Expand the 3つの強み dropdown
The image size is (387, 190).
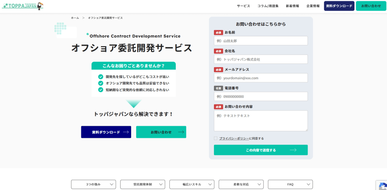click(x=93, y=184)
